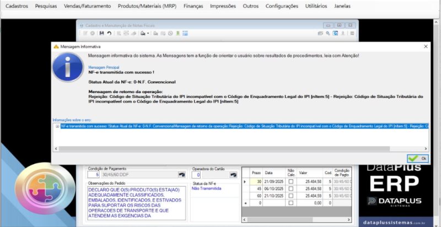Select the Prazo 45 cell in the grid
Image resolution: width=441 pixels, height=227 pixels.
click(255, 188)
